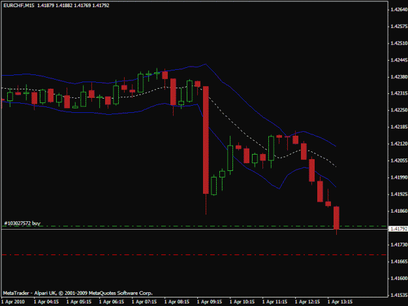Image resolution: width=408 pixels, height=306 pixels.
Task: Click the 1.42120 price axis label
Action: tap(399, 144)
